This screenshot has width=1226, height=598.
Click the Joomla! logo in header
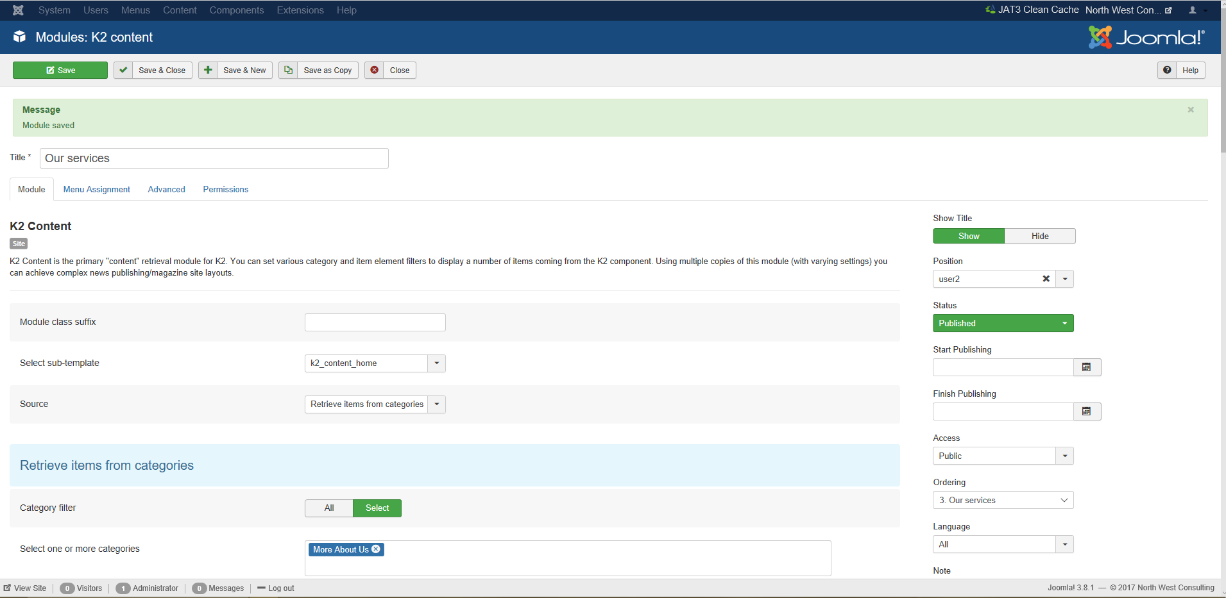tap(1146, 37)
